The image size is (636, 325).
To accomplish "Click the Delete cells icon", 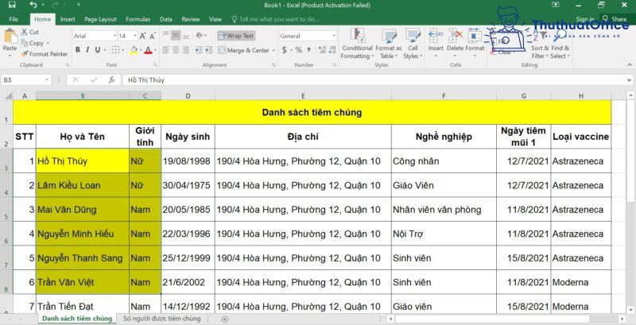I will 455,37.
